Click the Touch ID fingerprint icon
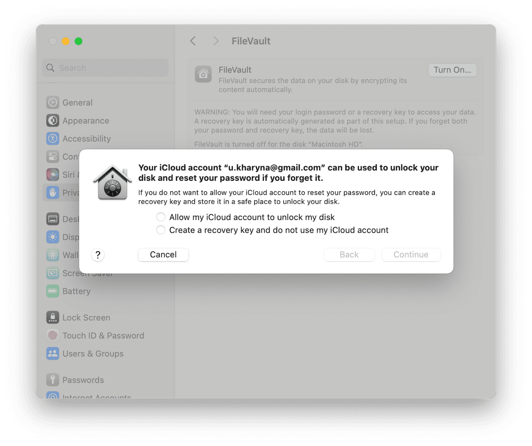 [52, 336]
